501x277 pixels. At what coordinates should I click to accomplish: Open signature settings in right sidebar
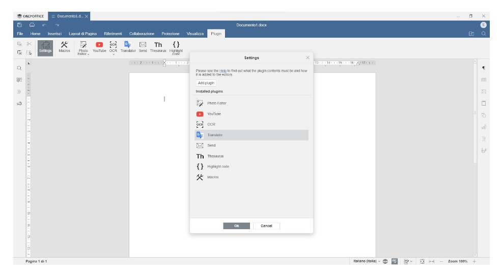coord(484,151)
